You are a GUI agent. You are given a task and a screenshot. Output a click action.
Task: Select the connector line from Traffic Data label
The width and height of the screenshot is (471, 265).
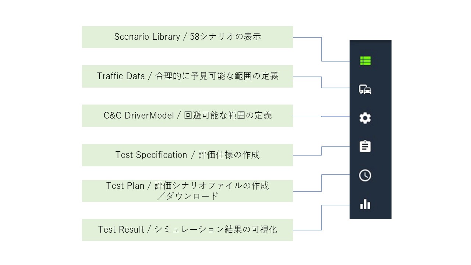pos(322,82)
